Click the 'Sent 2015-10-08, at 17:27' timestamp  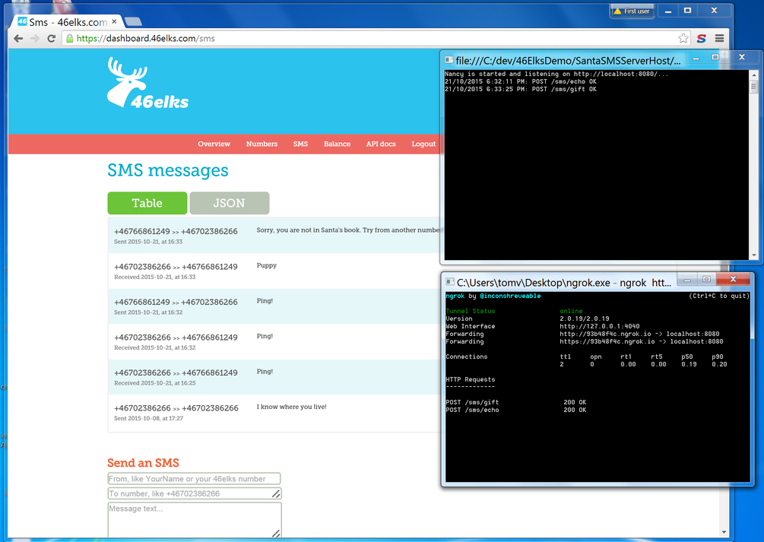tap(148, 418)
